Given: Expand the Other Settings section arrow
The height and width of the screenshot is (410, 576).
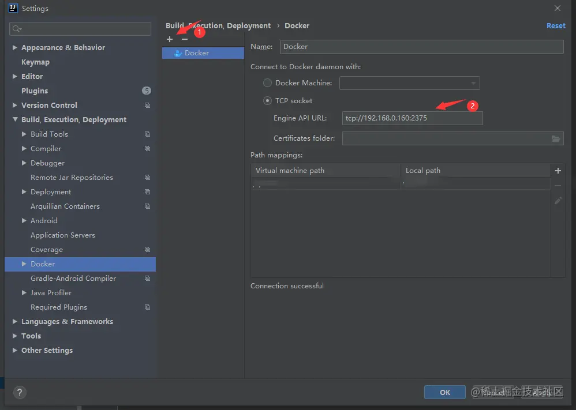Looking at the screenshot, I should (x=14, y=350).
